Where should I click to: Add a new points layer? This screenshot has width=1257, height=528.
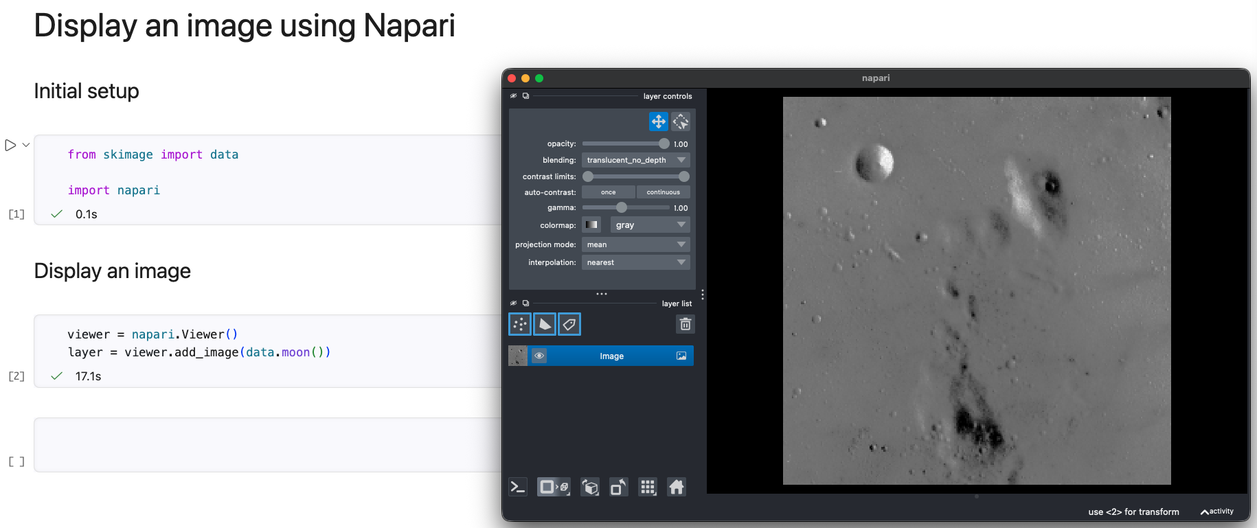click(520, 324)
